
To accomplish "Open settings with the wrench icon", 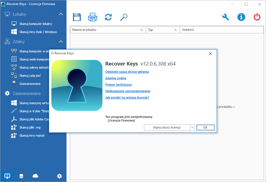I will point(226,17).
